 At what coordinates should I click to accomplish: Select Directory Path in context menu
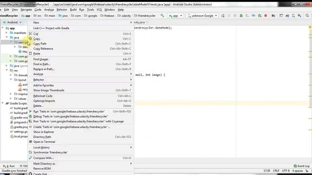81,137
